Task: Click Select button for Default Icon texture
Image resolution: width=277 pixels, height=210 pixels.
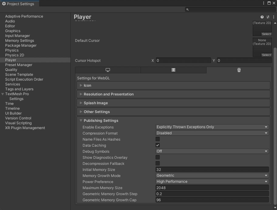Action: 266,34
